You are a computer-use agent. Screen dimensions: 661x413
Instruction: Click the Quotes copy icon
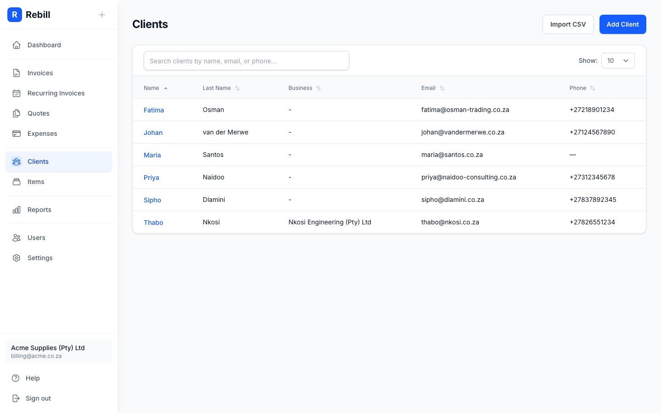click(17, 113)
